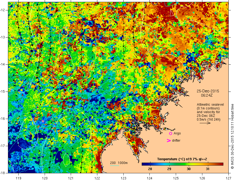
Task: Click the magenta Argo circle legend icon
Action: click(170, 133)
